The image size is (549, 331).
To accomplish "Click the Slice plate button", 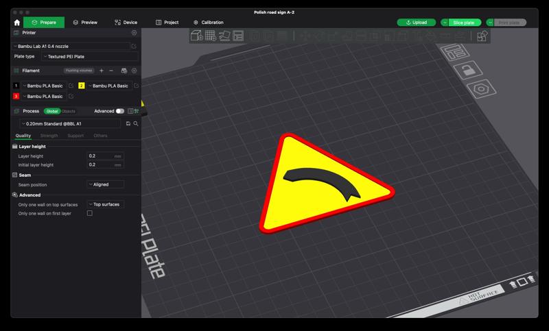I will coord(464,23).
